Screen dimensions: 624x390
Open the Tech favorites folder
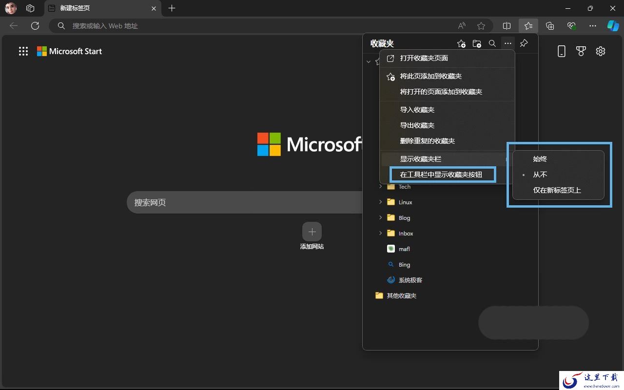[x=399, y=187]
